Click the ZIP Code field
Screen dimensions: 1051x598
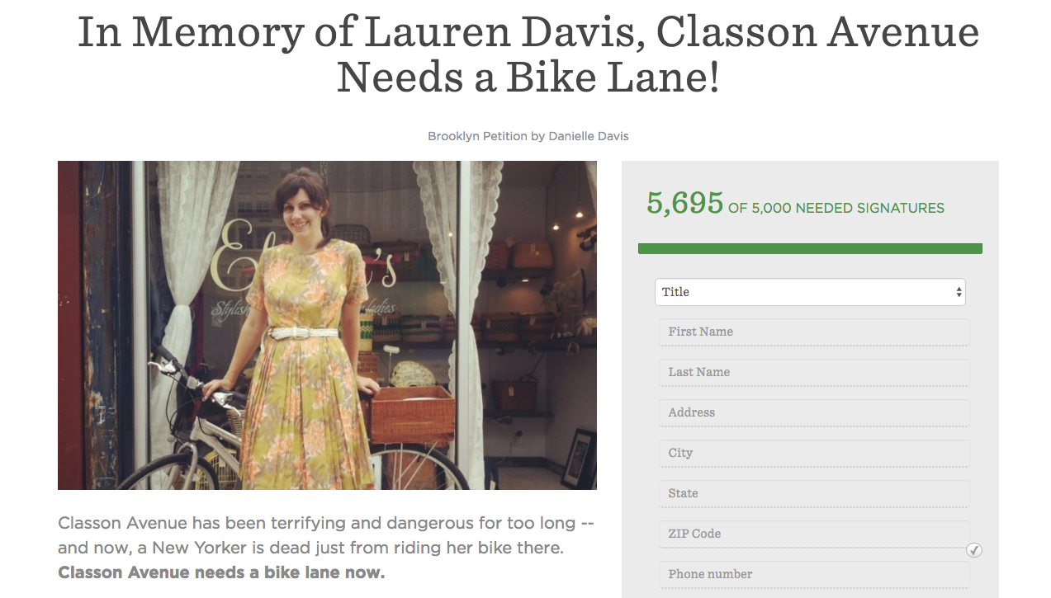coord(813,534)
